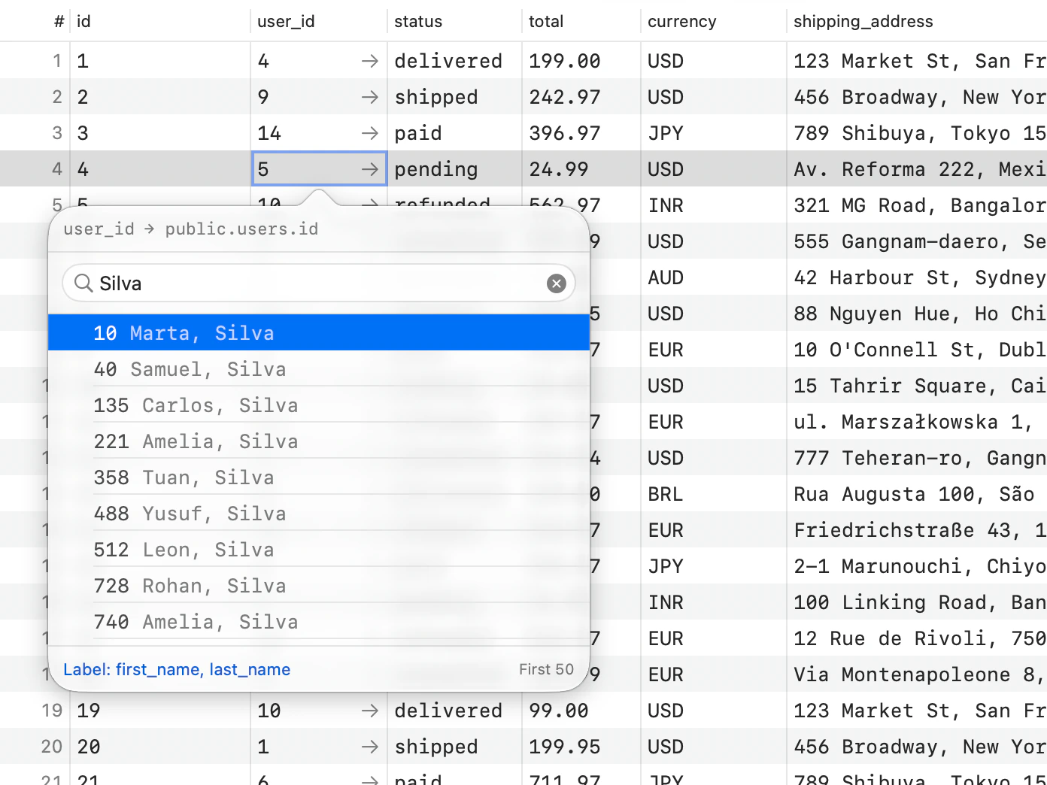Follow the foreign key arrow for user_id 4 in row 1
The height and width of the screenshot is (785, 1047).
point(369,61)
